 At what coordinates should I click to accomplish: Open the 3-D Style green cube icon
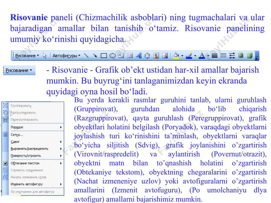(x=250, y=55)
